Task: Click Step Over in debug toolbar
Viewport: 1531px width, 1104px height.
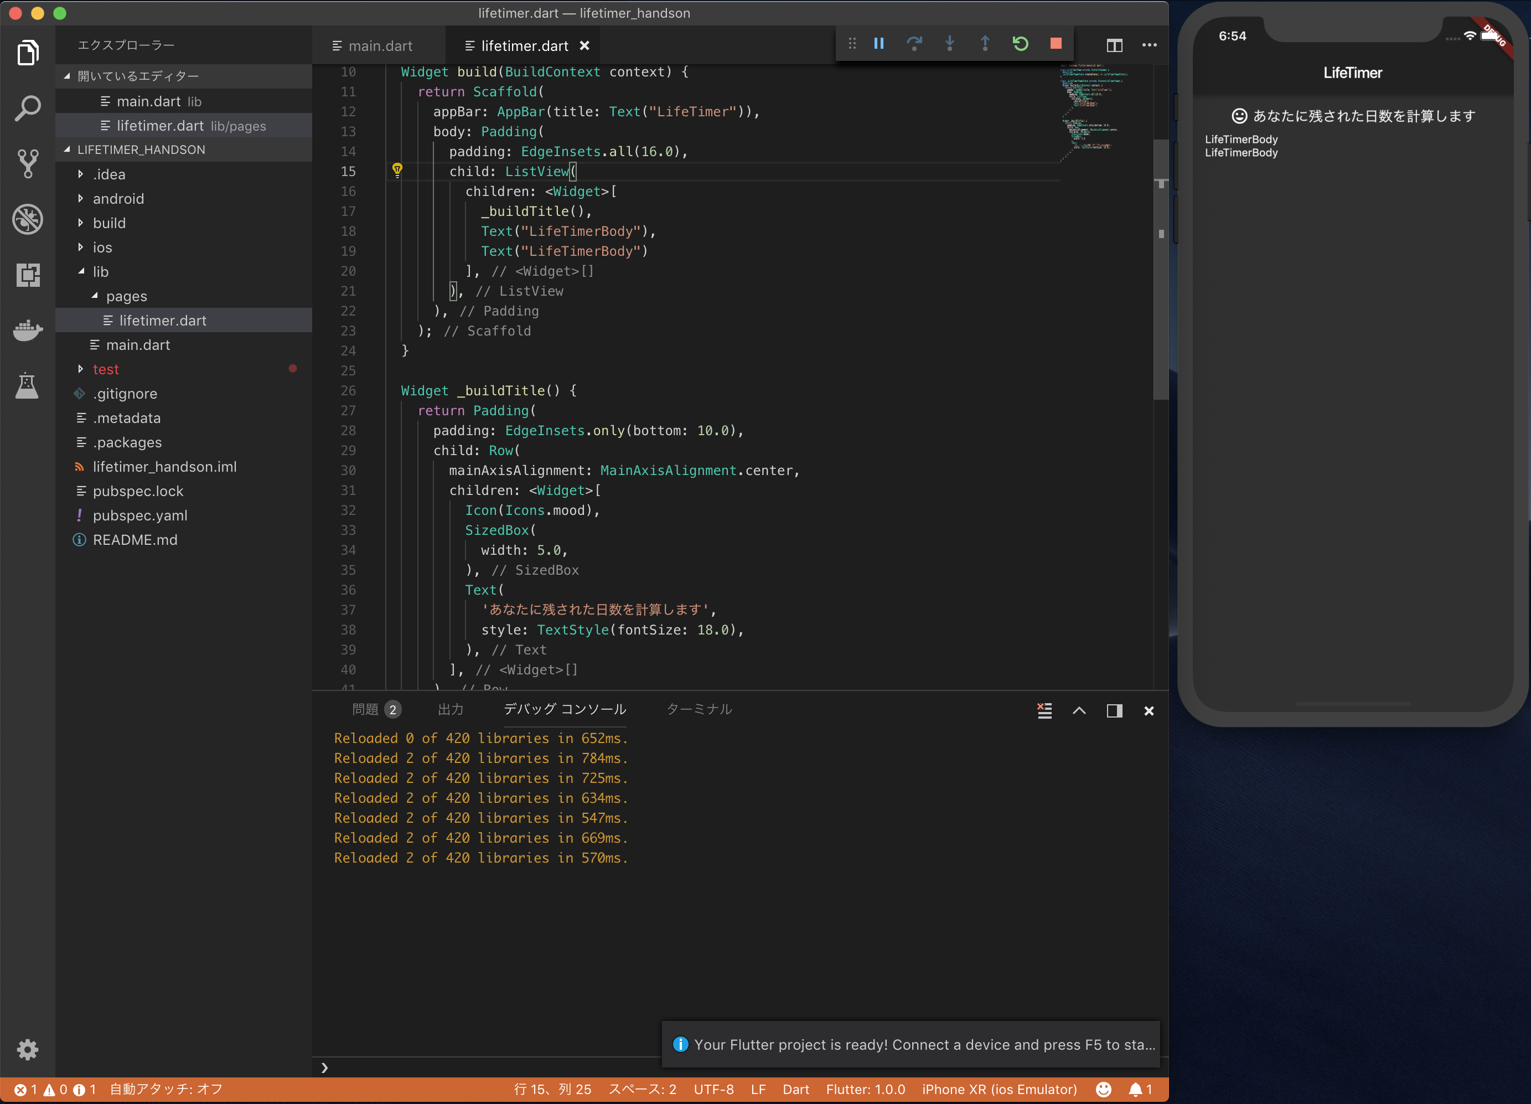Action: coord(914,44)
